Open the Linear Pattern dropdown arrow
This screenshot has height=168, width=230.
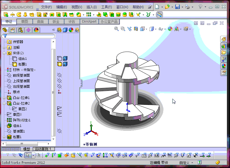pyautogui.click(x=94, y=15)
